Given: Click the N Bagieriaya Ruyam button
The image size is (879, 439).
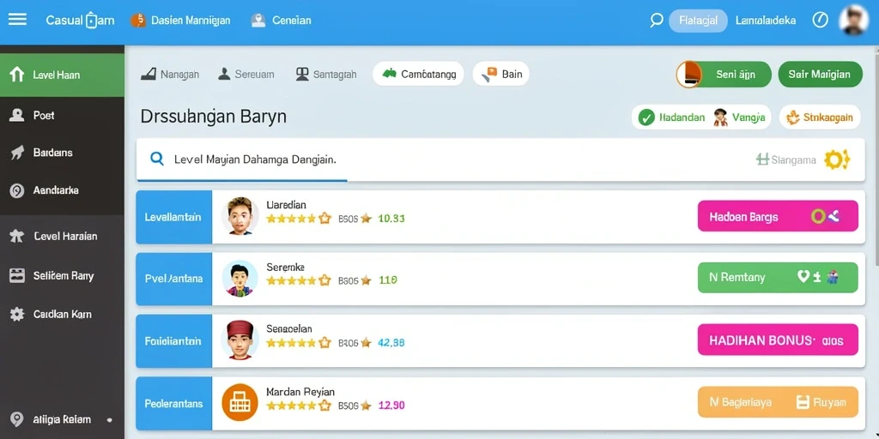Looking at the screenshot, I should pos(778,402).
